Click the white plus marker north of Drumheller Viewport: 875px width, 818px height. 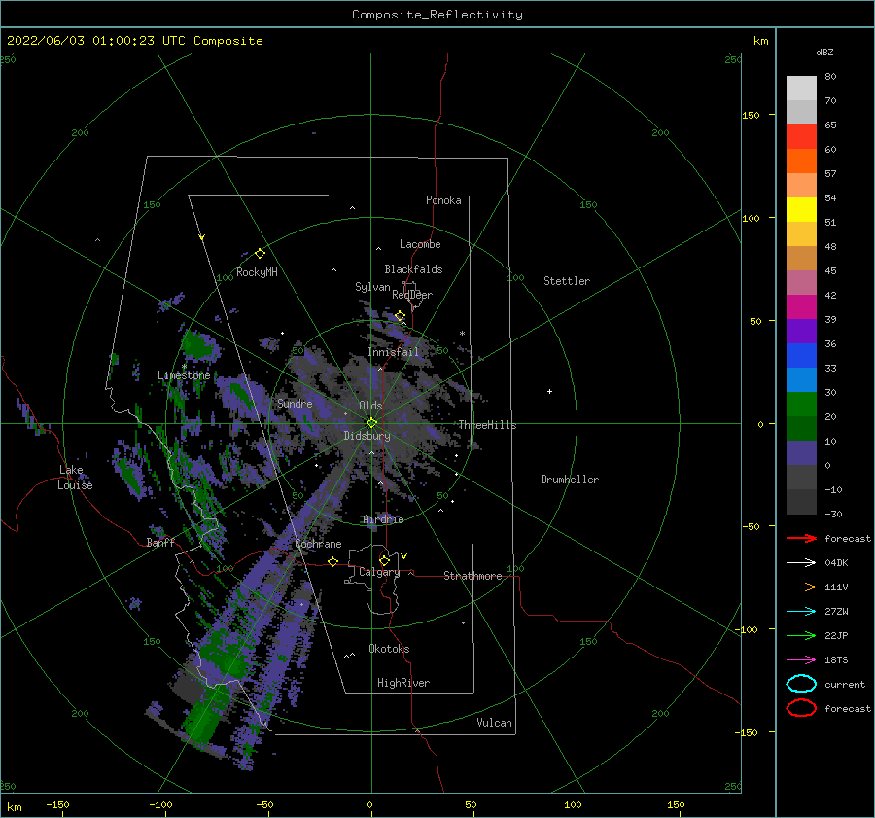549,391
